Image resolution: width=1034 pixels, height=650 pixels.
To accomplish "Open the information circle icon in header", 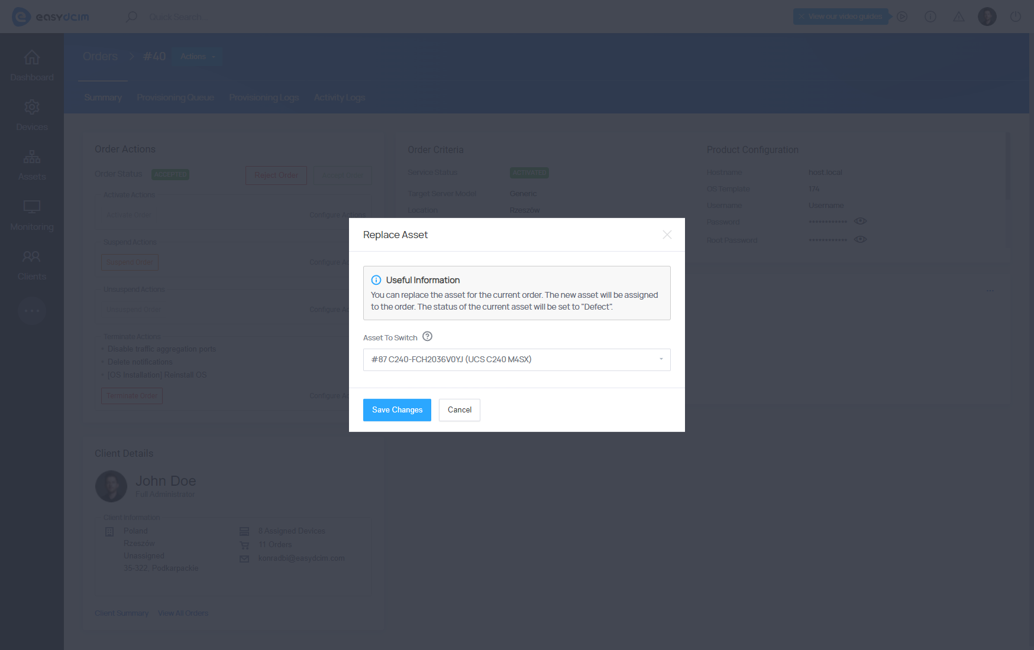I will 930,17.
